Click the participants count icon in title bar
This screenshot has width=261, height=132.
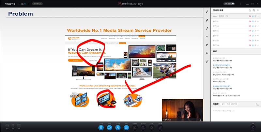[23, 4]
